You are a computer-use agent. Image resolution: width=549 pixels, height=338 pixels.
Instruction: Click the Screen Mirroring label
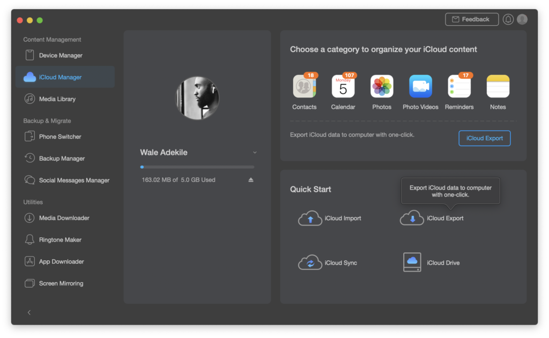point(61,283)
